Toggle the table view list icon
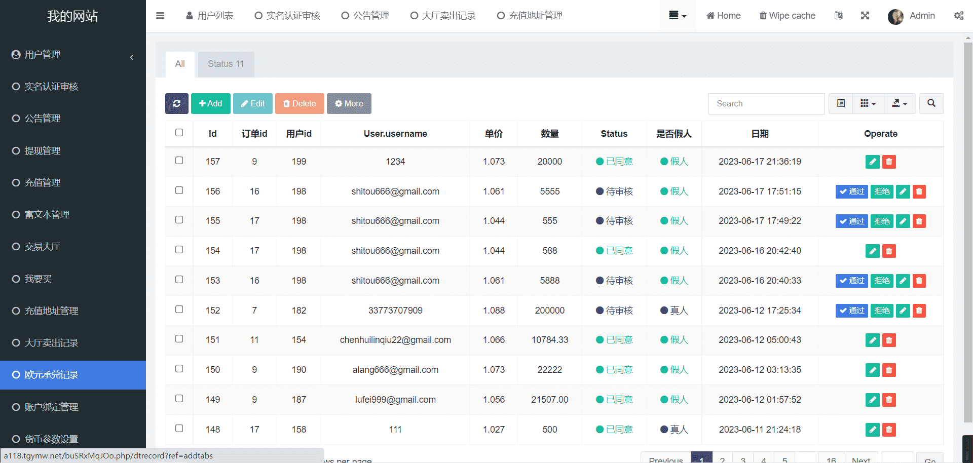The width and height of the screenshot is (973, 463). (x=841, y=103)
